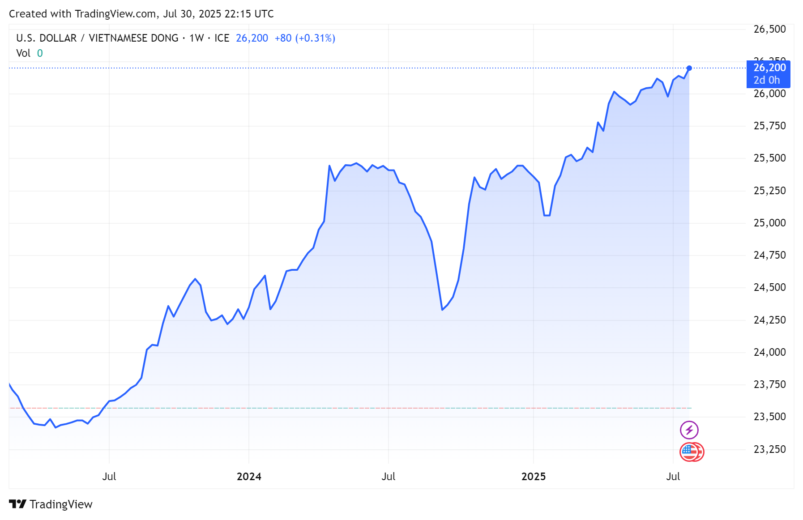Image resolution: width=803 pixels, height=520 pixels.
Task: Click the US flag economic event icon
Action: click(x=690, y=452)
